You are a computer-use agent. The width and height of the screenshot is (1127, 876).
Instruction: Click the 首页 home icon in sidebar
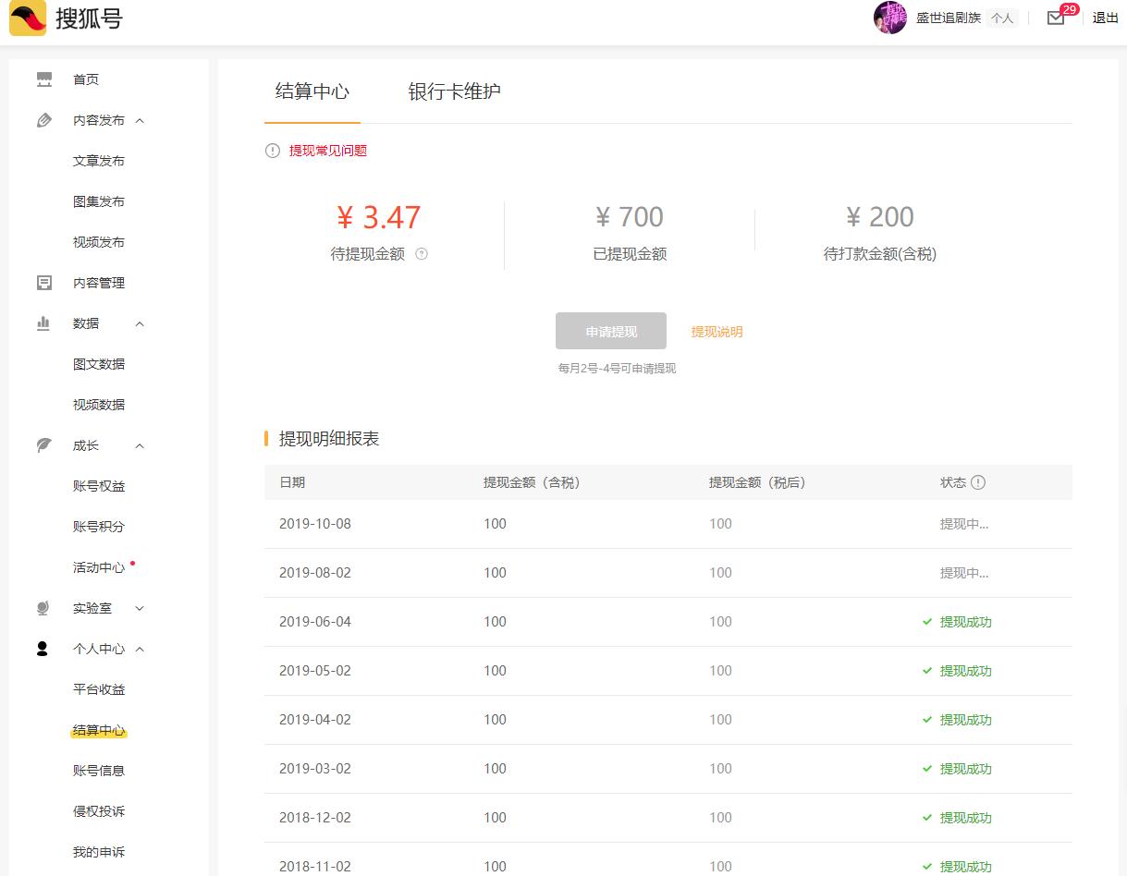click(44, 79)
